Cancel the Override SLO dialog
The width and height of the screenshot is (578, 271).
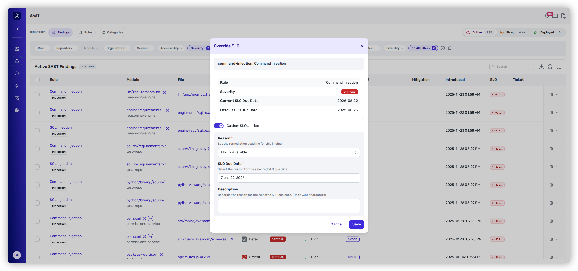pyautogui.click(x=337, y=224)
